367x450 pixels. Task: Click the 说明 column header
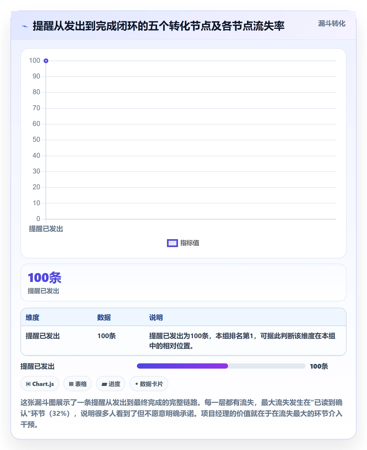156,317
